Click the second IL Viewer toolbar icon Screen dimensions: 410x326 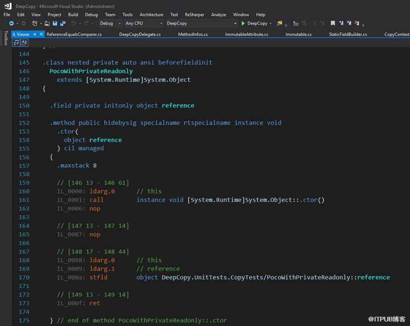(24, 43)
